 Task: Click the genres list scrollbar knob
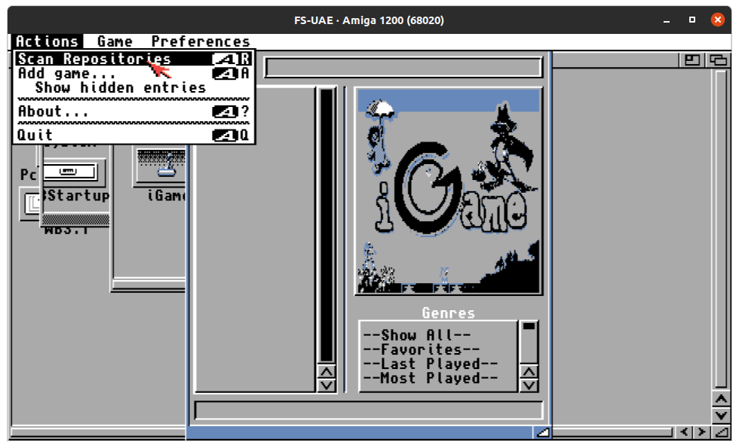[529, 326]
